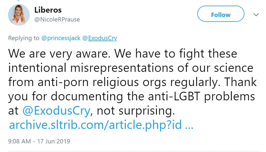This screenshot has height=152, width=266.
Task: Click the words "not surprising"
Action: click(135, 111)
